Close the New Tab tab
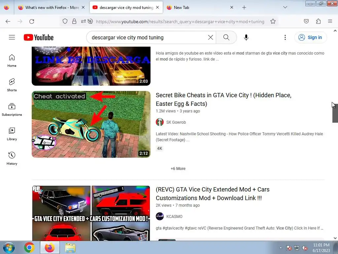The width and height of the screenshot is (338, 254). tap(232, 8)
